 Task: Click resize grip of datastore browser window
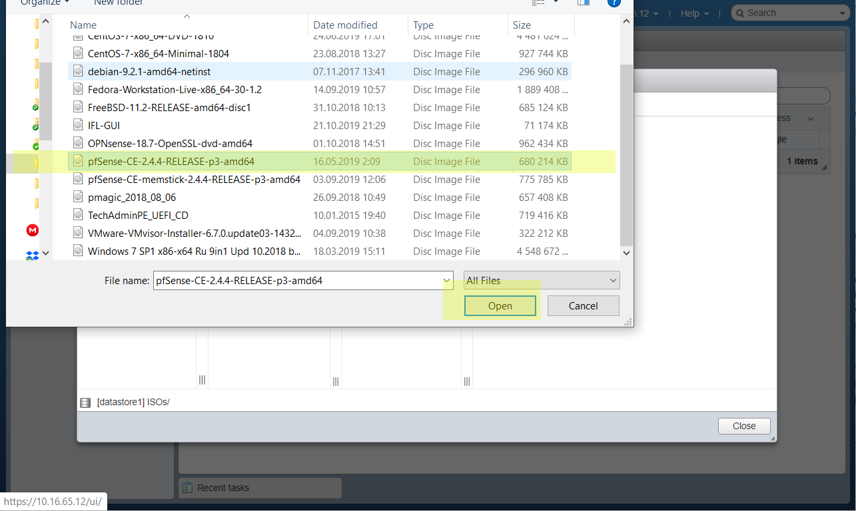(x=773, y=438)
